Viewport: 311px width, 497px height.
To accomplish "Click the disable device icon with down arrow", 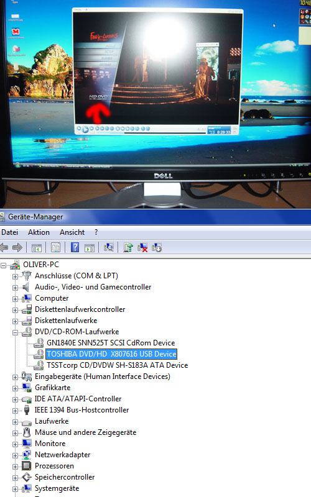I will [157, 247].
